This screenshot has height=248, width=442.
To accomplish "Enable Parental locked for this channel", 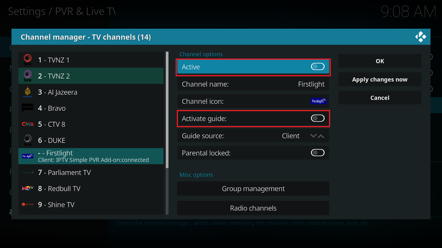I will pos(317,153).
